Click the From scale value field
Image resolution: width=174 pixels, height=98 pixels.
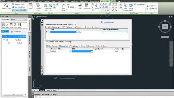pos(63,32)
